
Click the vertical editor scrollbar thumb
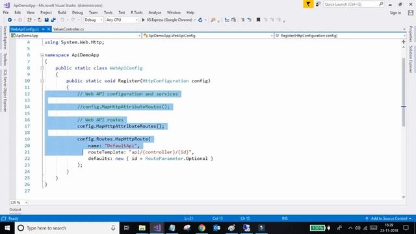404,92
